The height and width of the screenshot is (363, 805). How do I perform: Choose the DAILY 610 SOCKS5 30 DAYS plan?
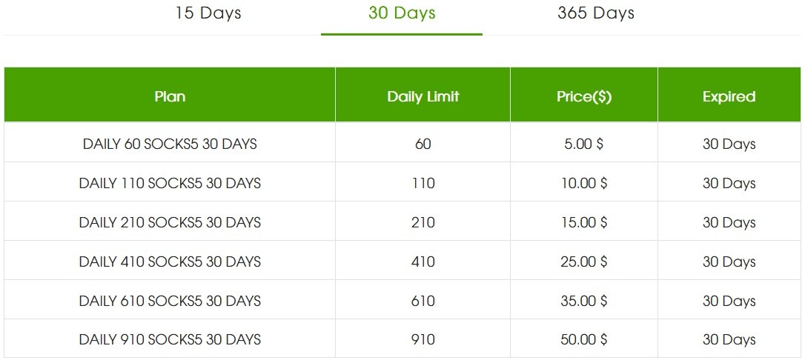point(170,301)
